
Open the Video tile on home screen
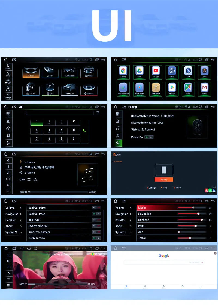[x=89, y=72]
